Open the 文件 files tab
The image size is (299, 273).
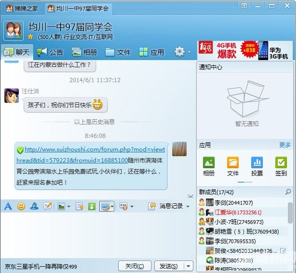[118, 52]
